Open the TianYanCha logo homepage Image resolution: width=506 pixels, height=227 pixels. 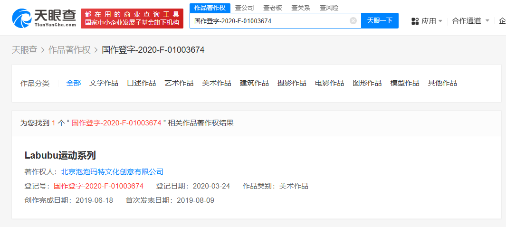click(44, 19)
